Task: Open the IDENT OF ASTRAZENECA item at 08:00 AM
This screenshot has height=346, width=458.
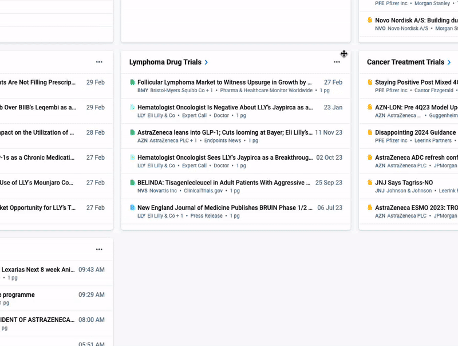Action: 37,320
